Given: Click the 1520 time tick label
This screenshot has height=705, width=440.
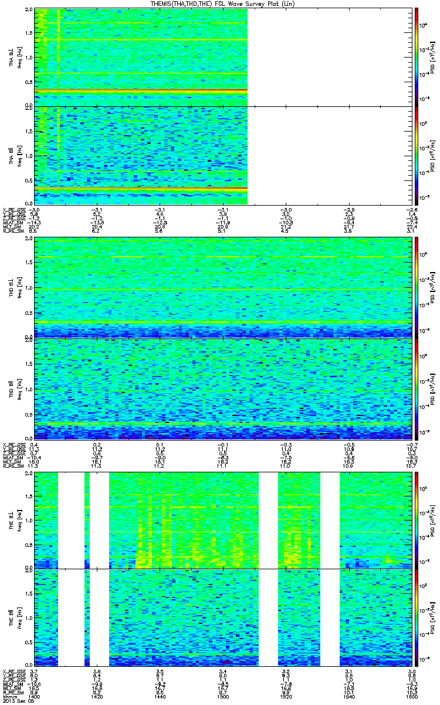Looking at the screenshot, I should tap(286, 697).
